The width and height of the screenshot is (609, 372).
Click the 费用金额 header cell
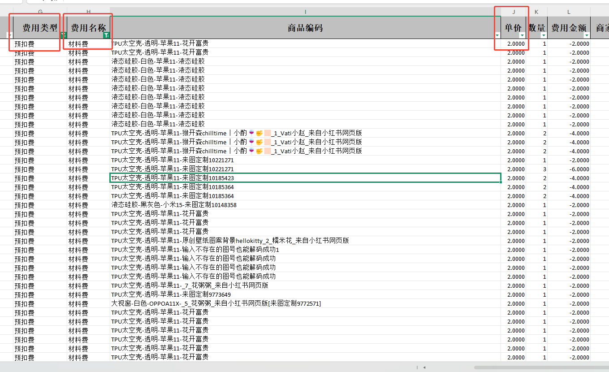pos(569,28)
